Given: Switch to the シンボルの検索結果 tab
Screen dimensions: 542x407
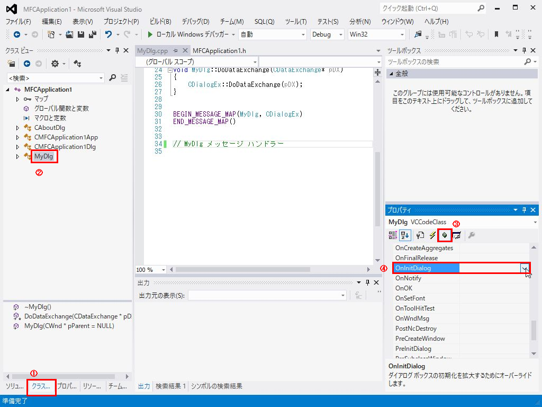Looking at the screenshot, I should [216, 386].
